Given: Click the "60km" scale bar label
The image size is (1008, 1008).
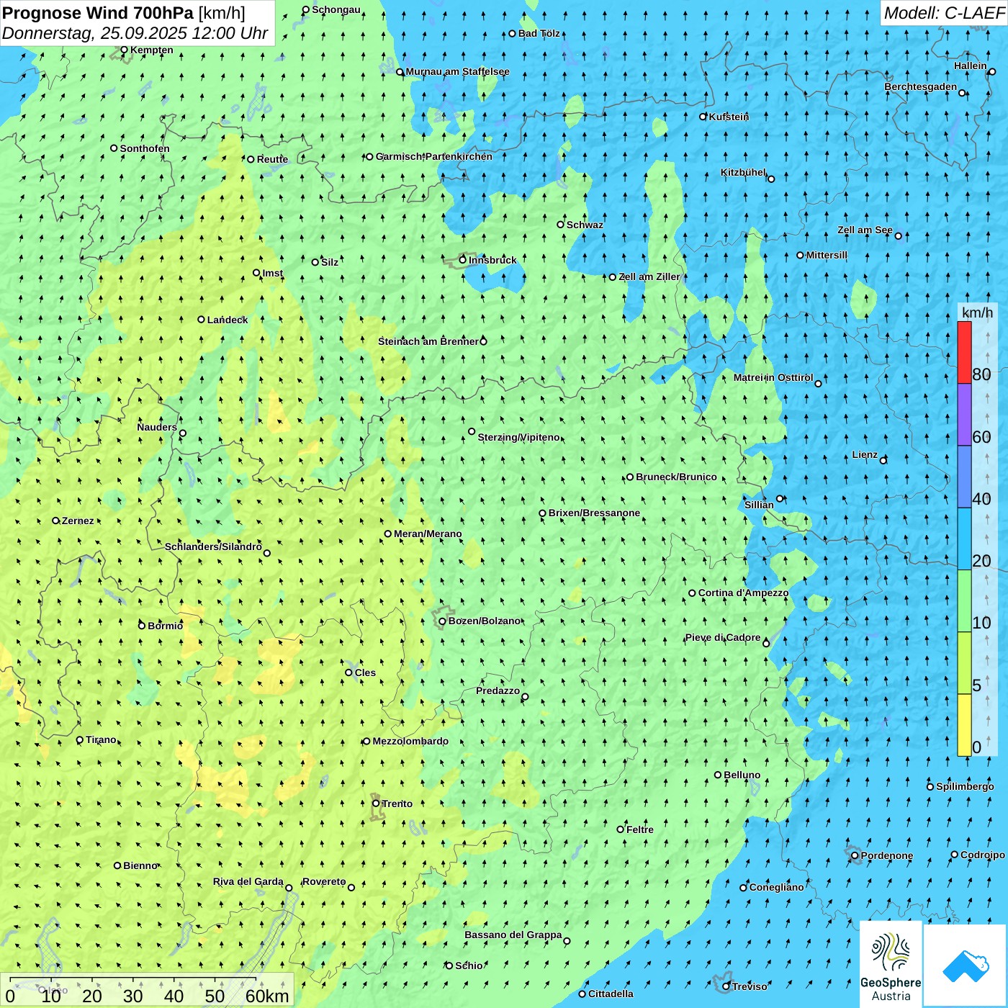Looking at the screenshot, I should 267,996.
